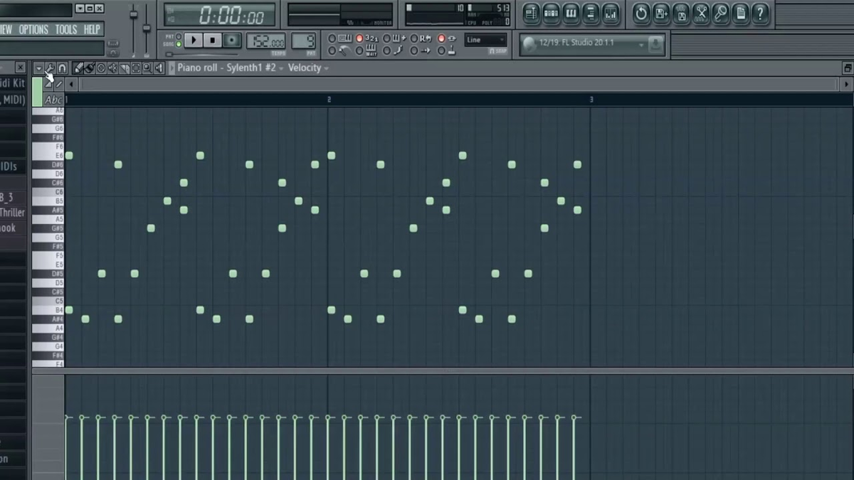854x480 pixels.
Task: Select the Paint brush tool
Action: click(x=90, y=68)
